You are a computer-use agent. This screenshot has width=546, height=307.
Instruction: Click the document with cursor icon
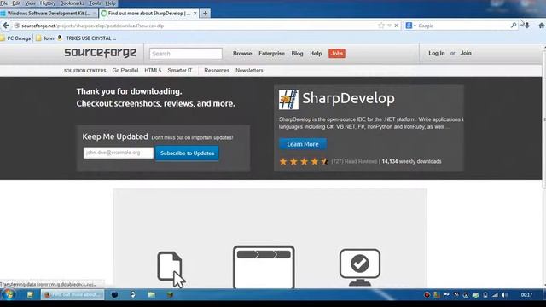[171, 269]
